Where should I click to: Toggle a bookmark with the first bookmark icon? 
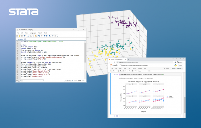45,36
